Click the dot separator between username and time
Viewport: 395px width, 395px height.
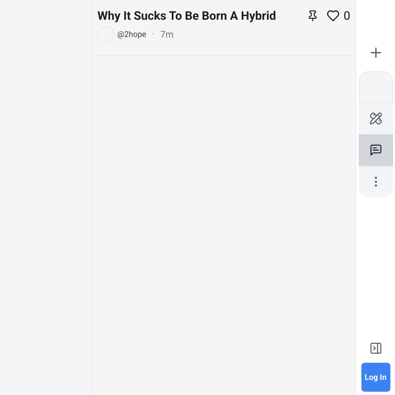click(153, 34)
